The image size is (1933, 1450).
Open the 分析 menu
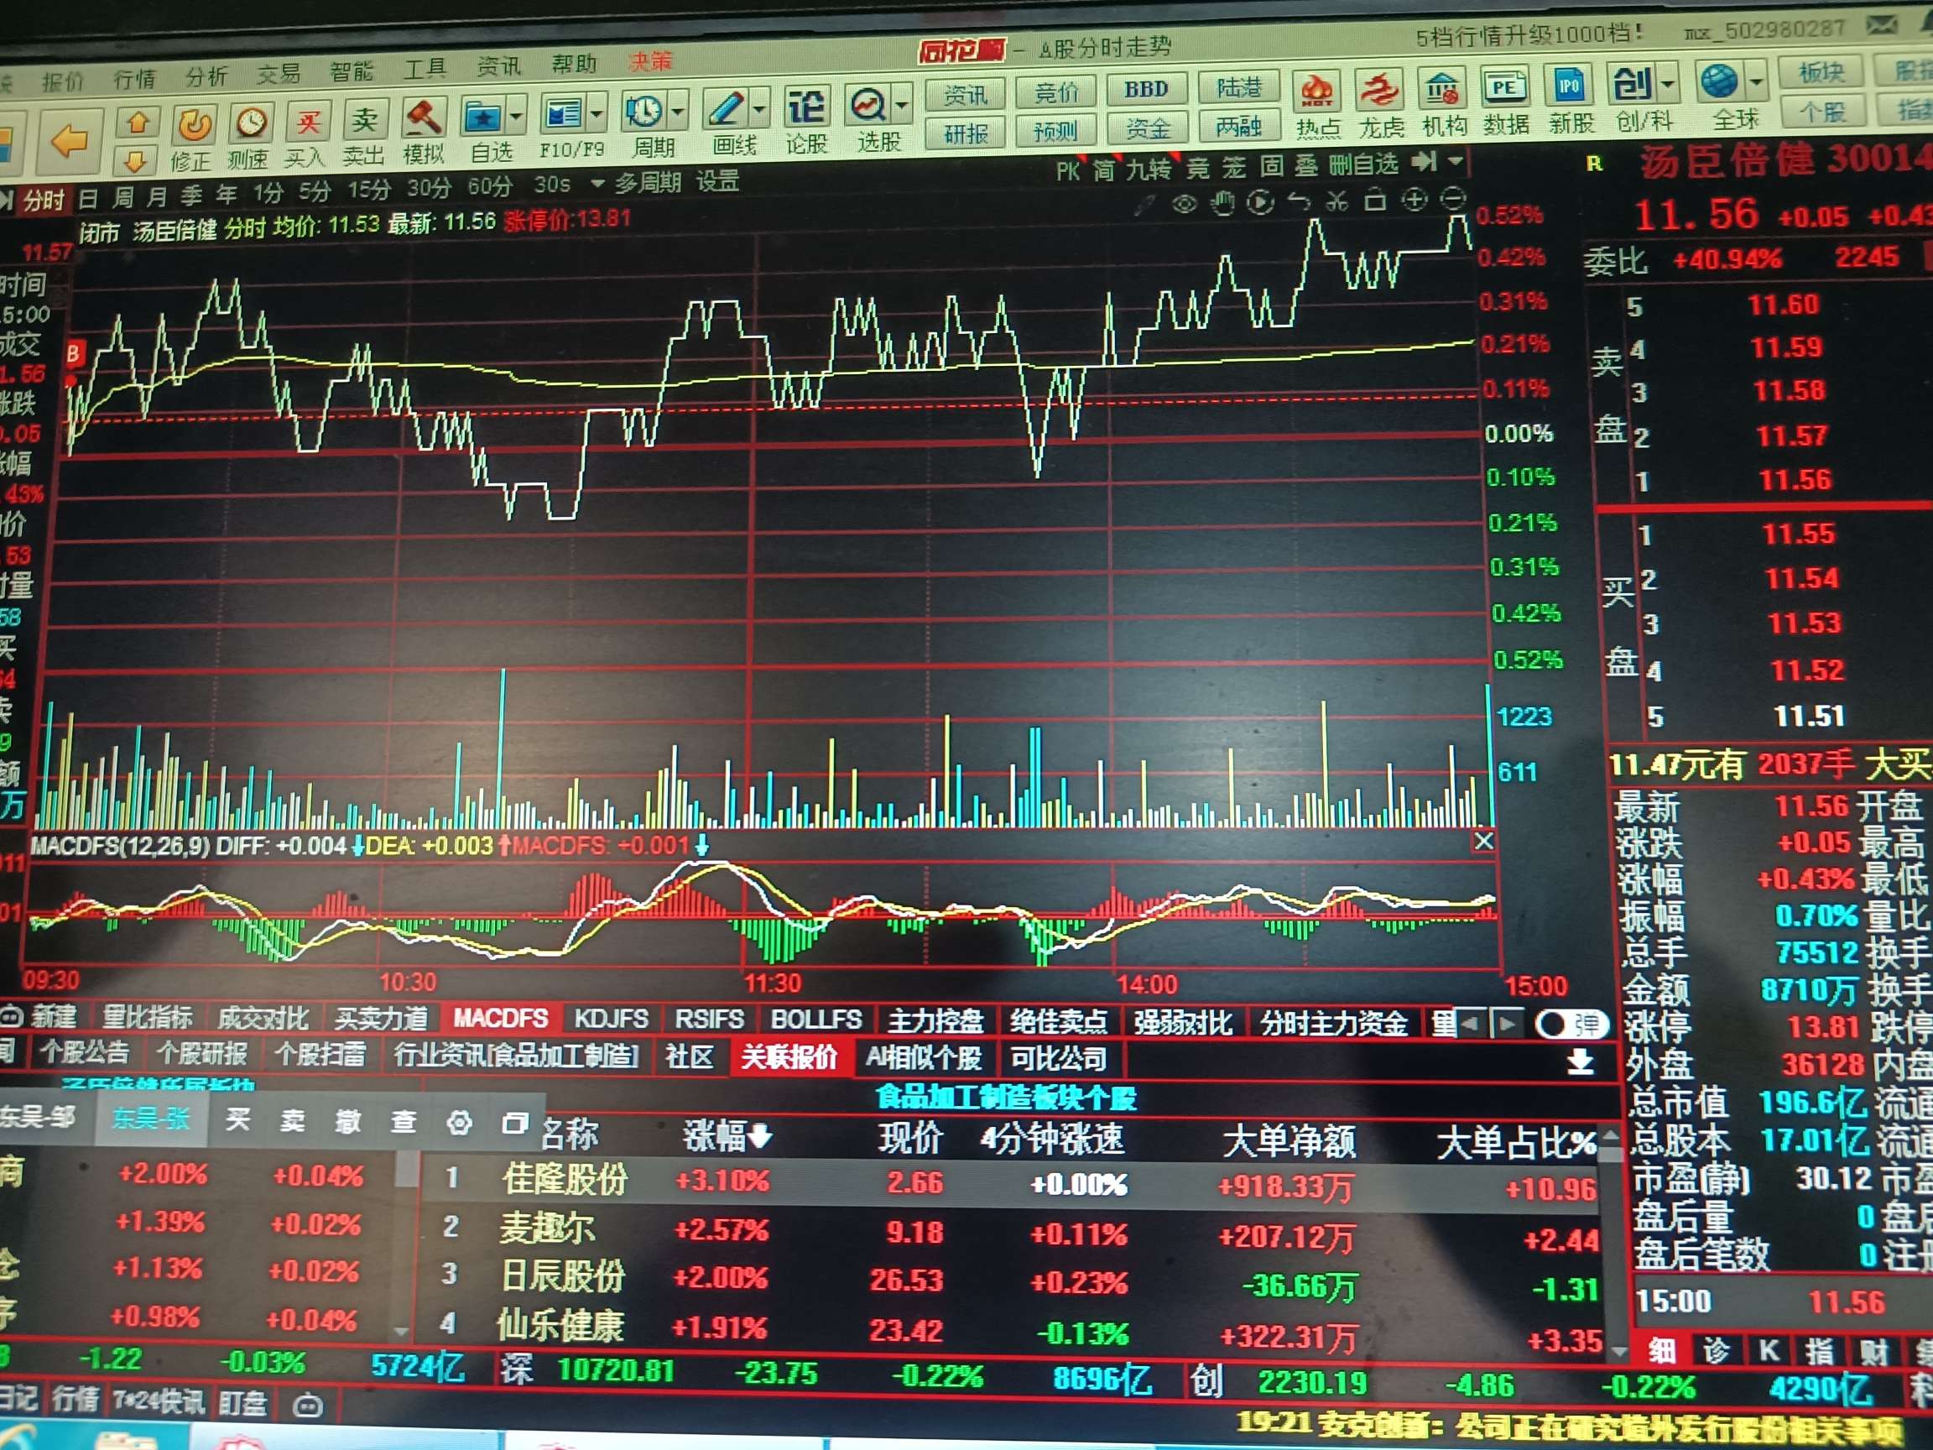click(206, 77)
